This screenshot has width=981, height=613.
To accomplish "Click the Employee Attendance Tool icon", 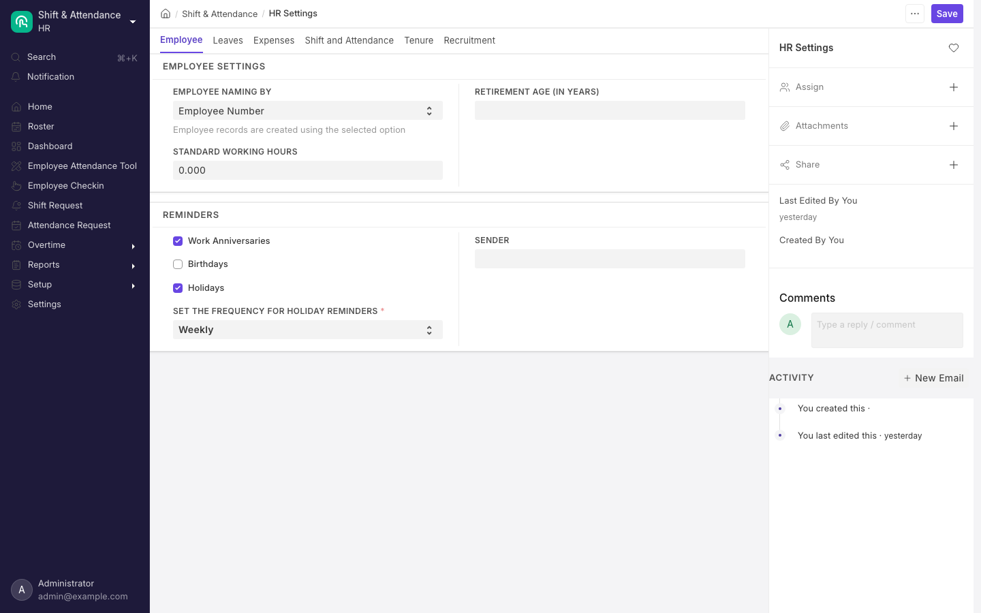I will (x=16, y=166).
